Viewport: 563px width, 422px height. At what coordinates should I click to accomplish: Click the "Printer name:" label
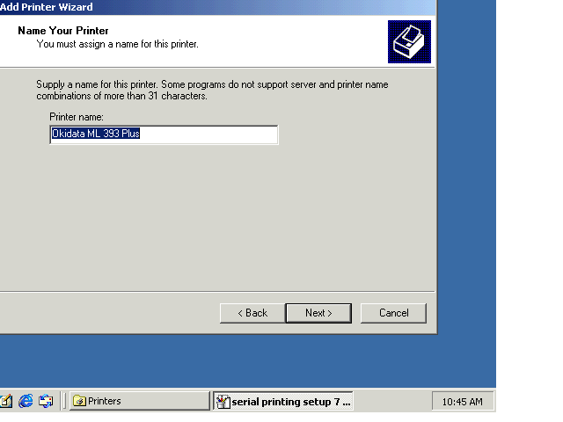coord(77,117)
